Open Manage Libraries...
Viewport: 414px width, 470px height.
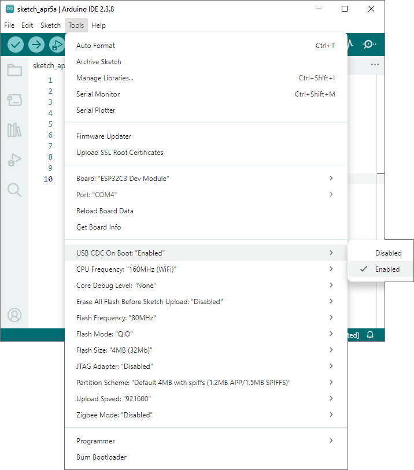[x=206, y=78]
